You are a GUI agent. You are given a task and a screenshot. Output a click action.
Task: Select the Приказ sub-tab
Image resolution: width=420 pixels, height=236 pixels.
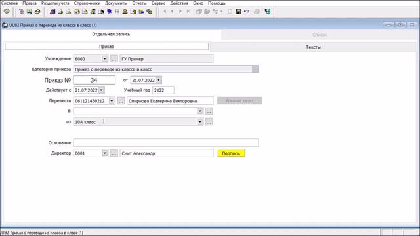click(x=106, y=47)
